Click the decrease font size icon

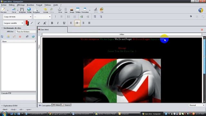point(39,23)
